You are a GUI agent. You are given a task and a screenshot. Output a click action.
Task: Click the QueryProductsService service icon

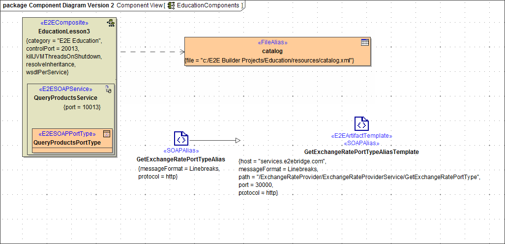pos(109,89)
